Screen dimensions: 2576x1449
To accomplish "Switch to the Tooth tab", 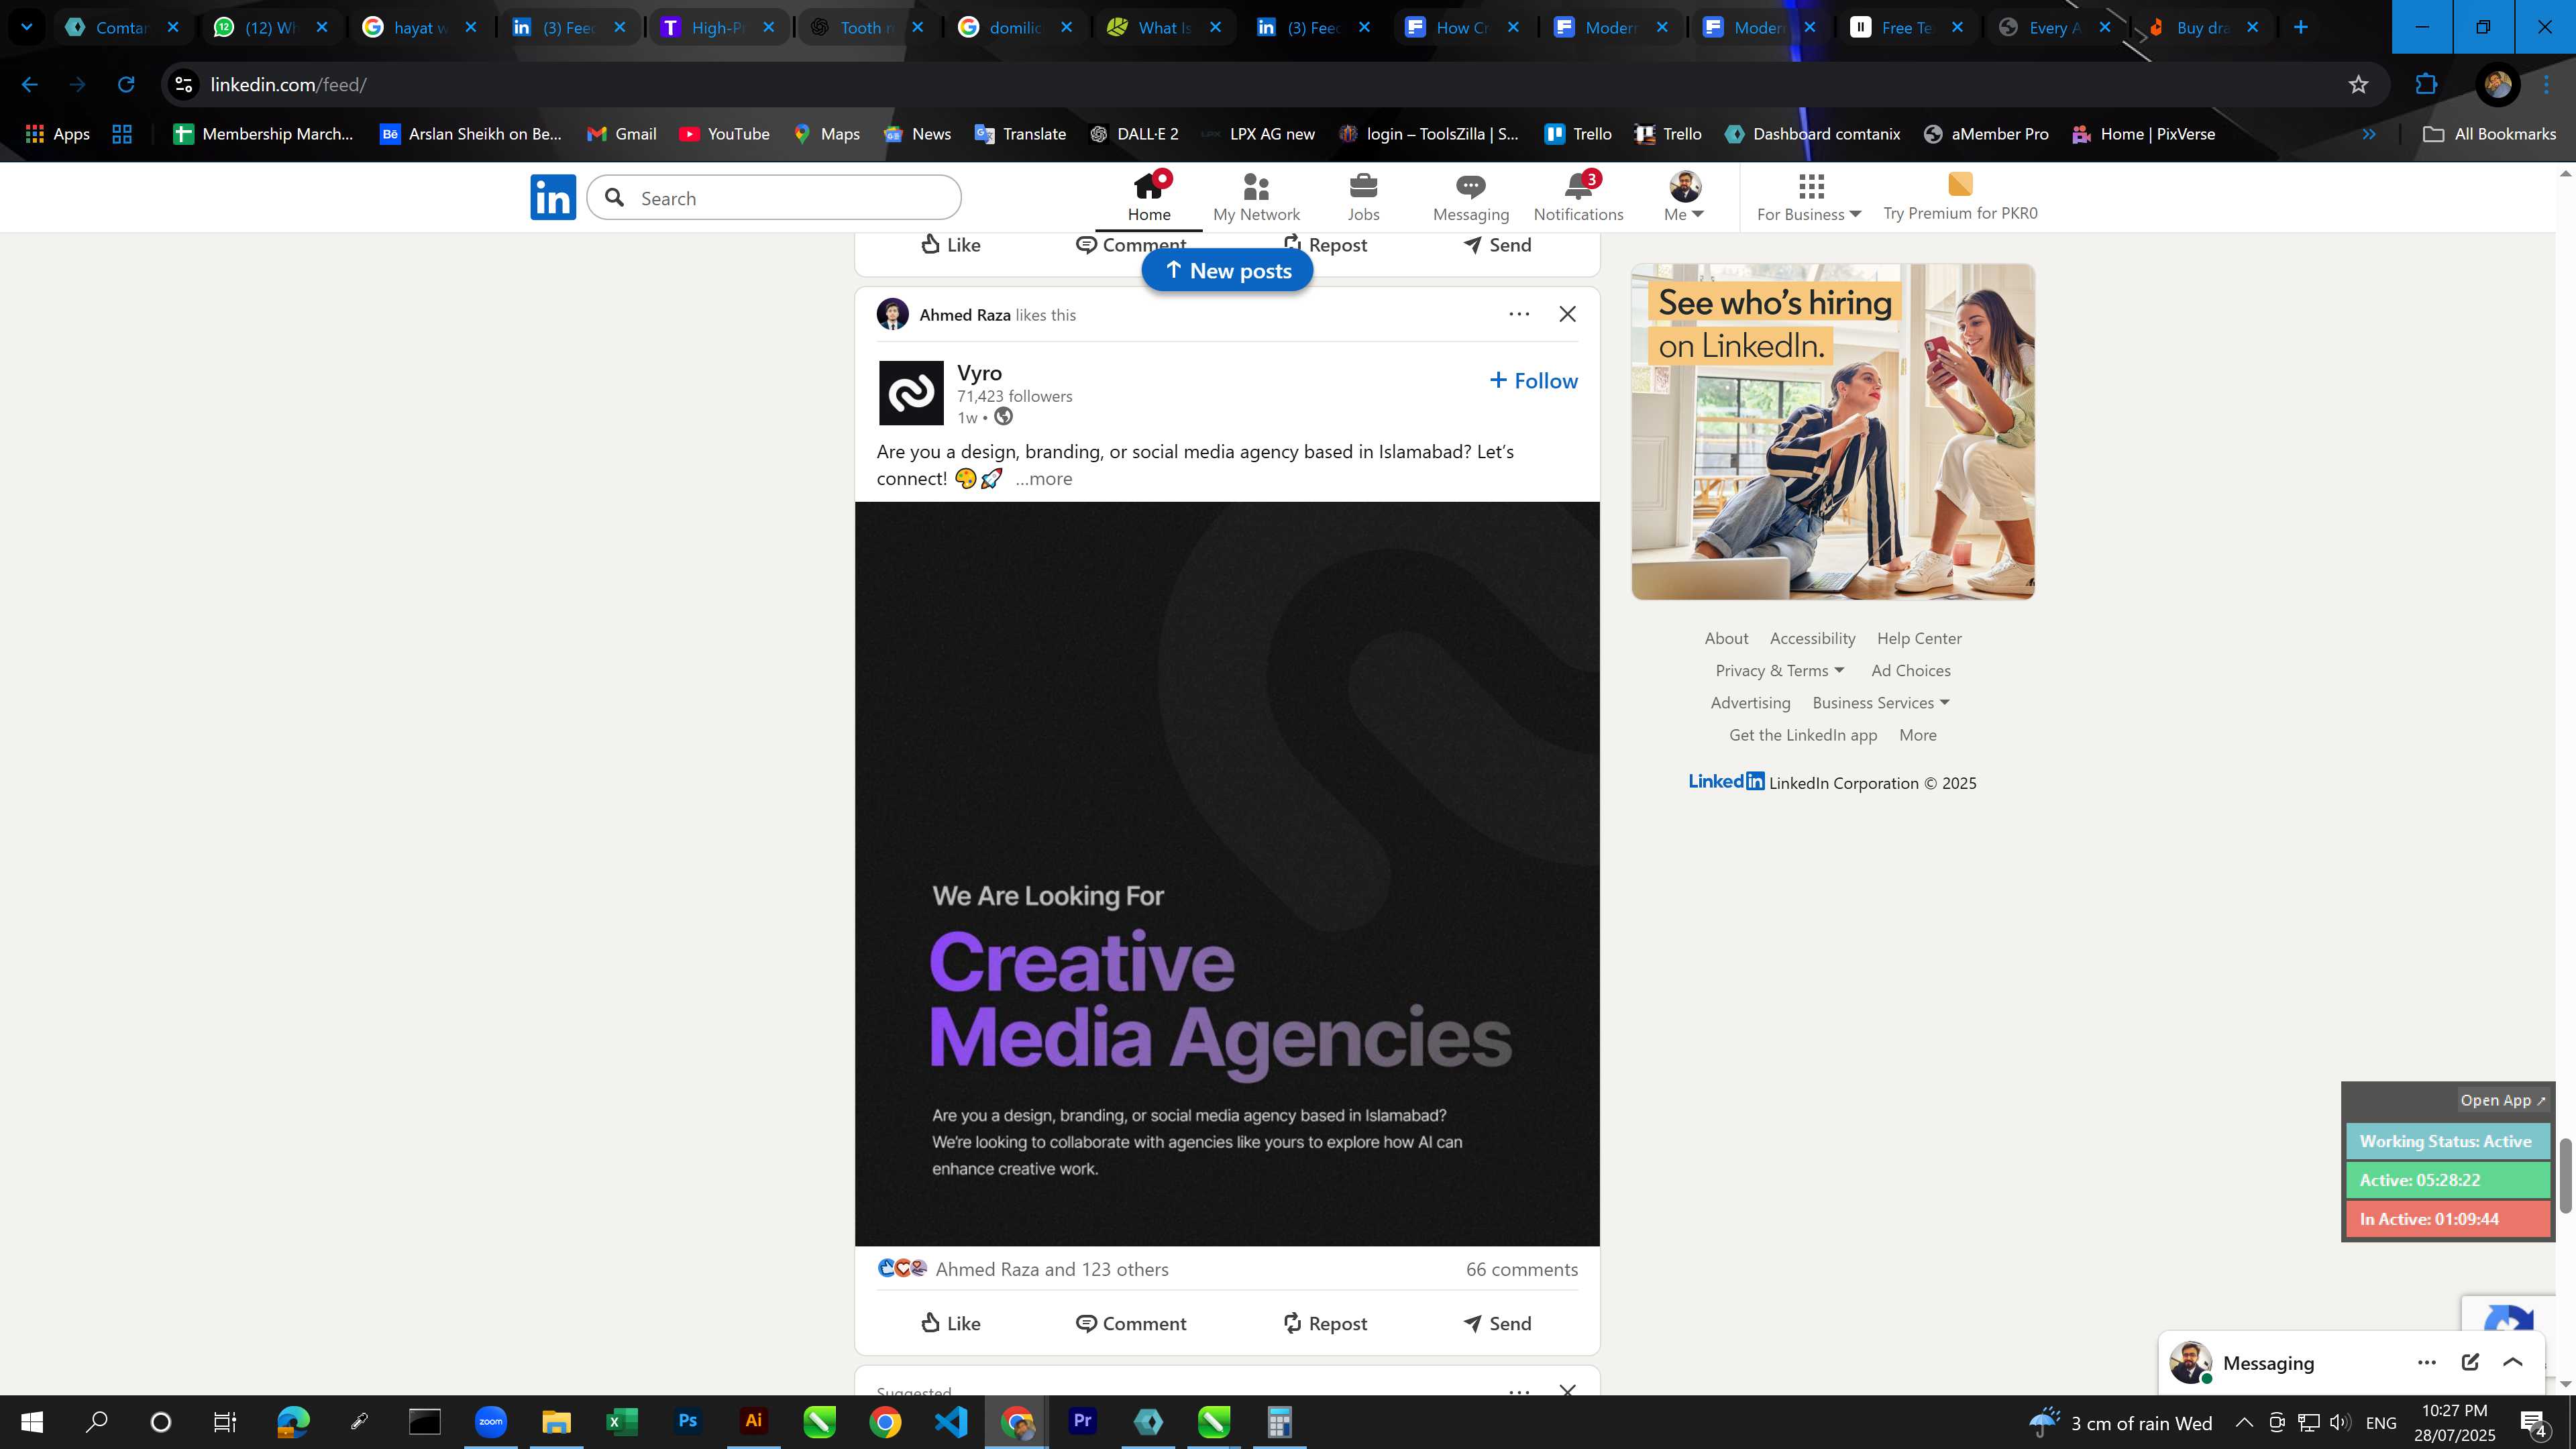I will (x=866, y=27).
